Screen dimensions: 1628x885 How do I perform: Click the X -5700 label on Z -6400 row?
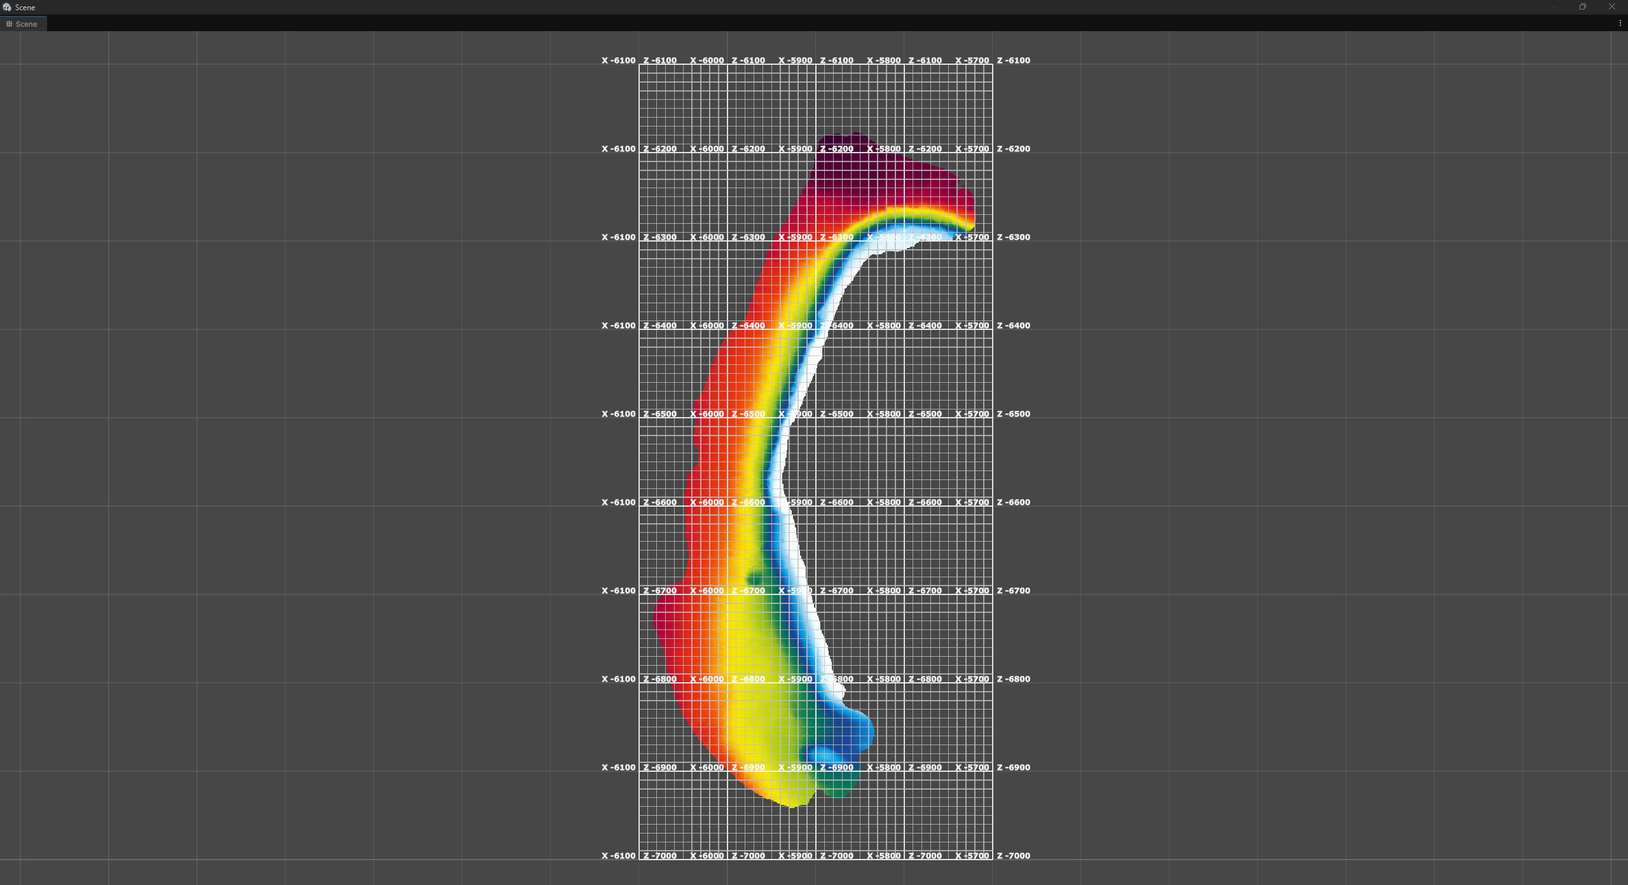tap(972, 326)
